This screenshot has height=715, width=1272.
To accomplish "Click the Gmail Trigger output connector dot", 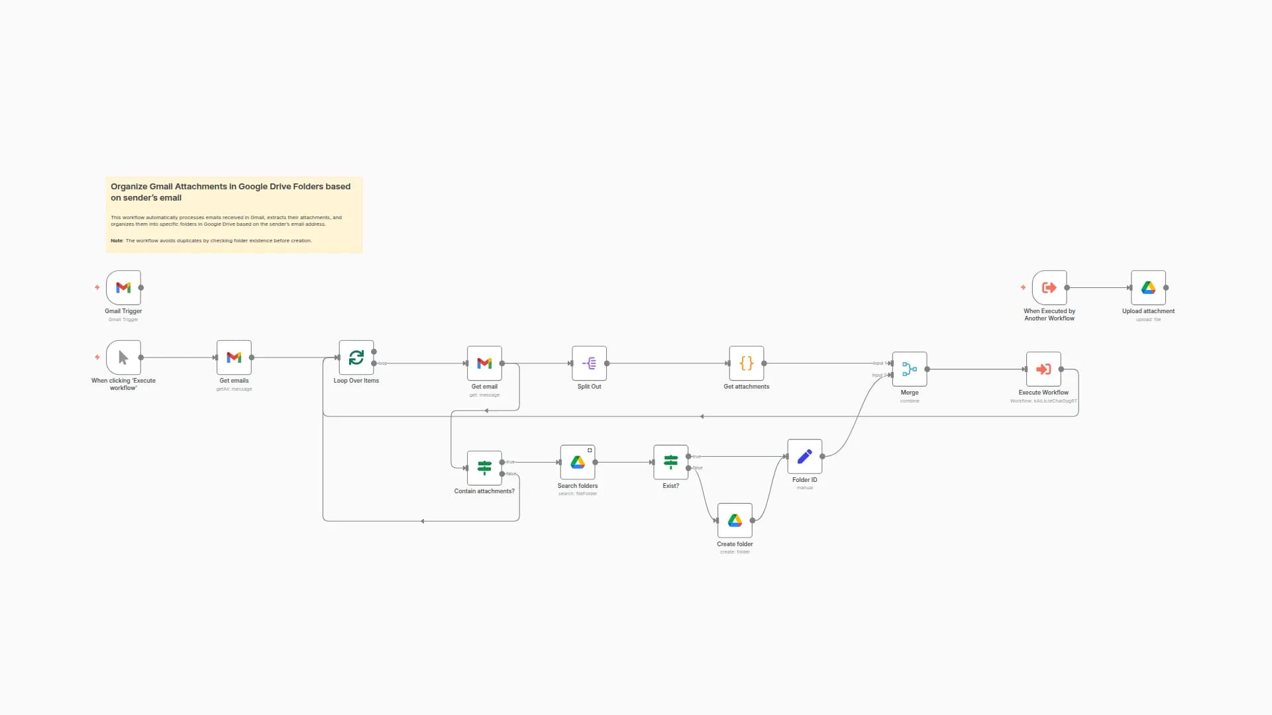I will click(x=141, y=287).
